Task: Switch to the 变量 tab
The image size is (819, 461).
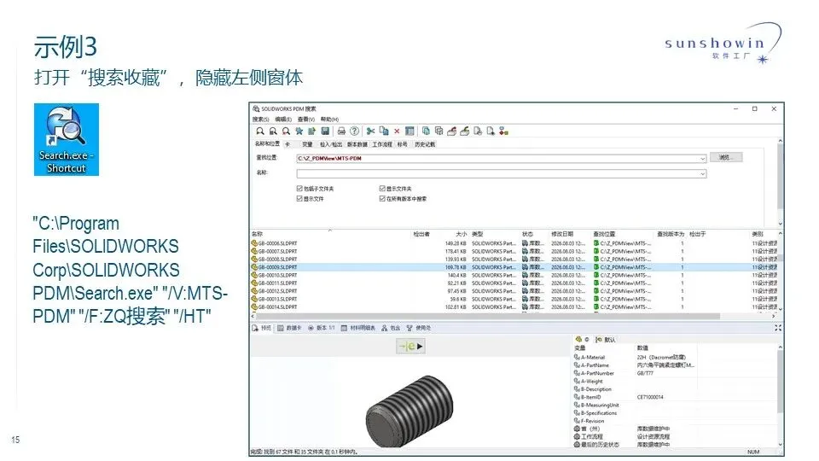Action: (x=307, y=144)
